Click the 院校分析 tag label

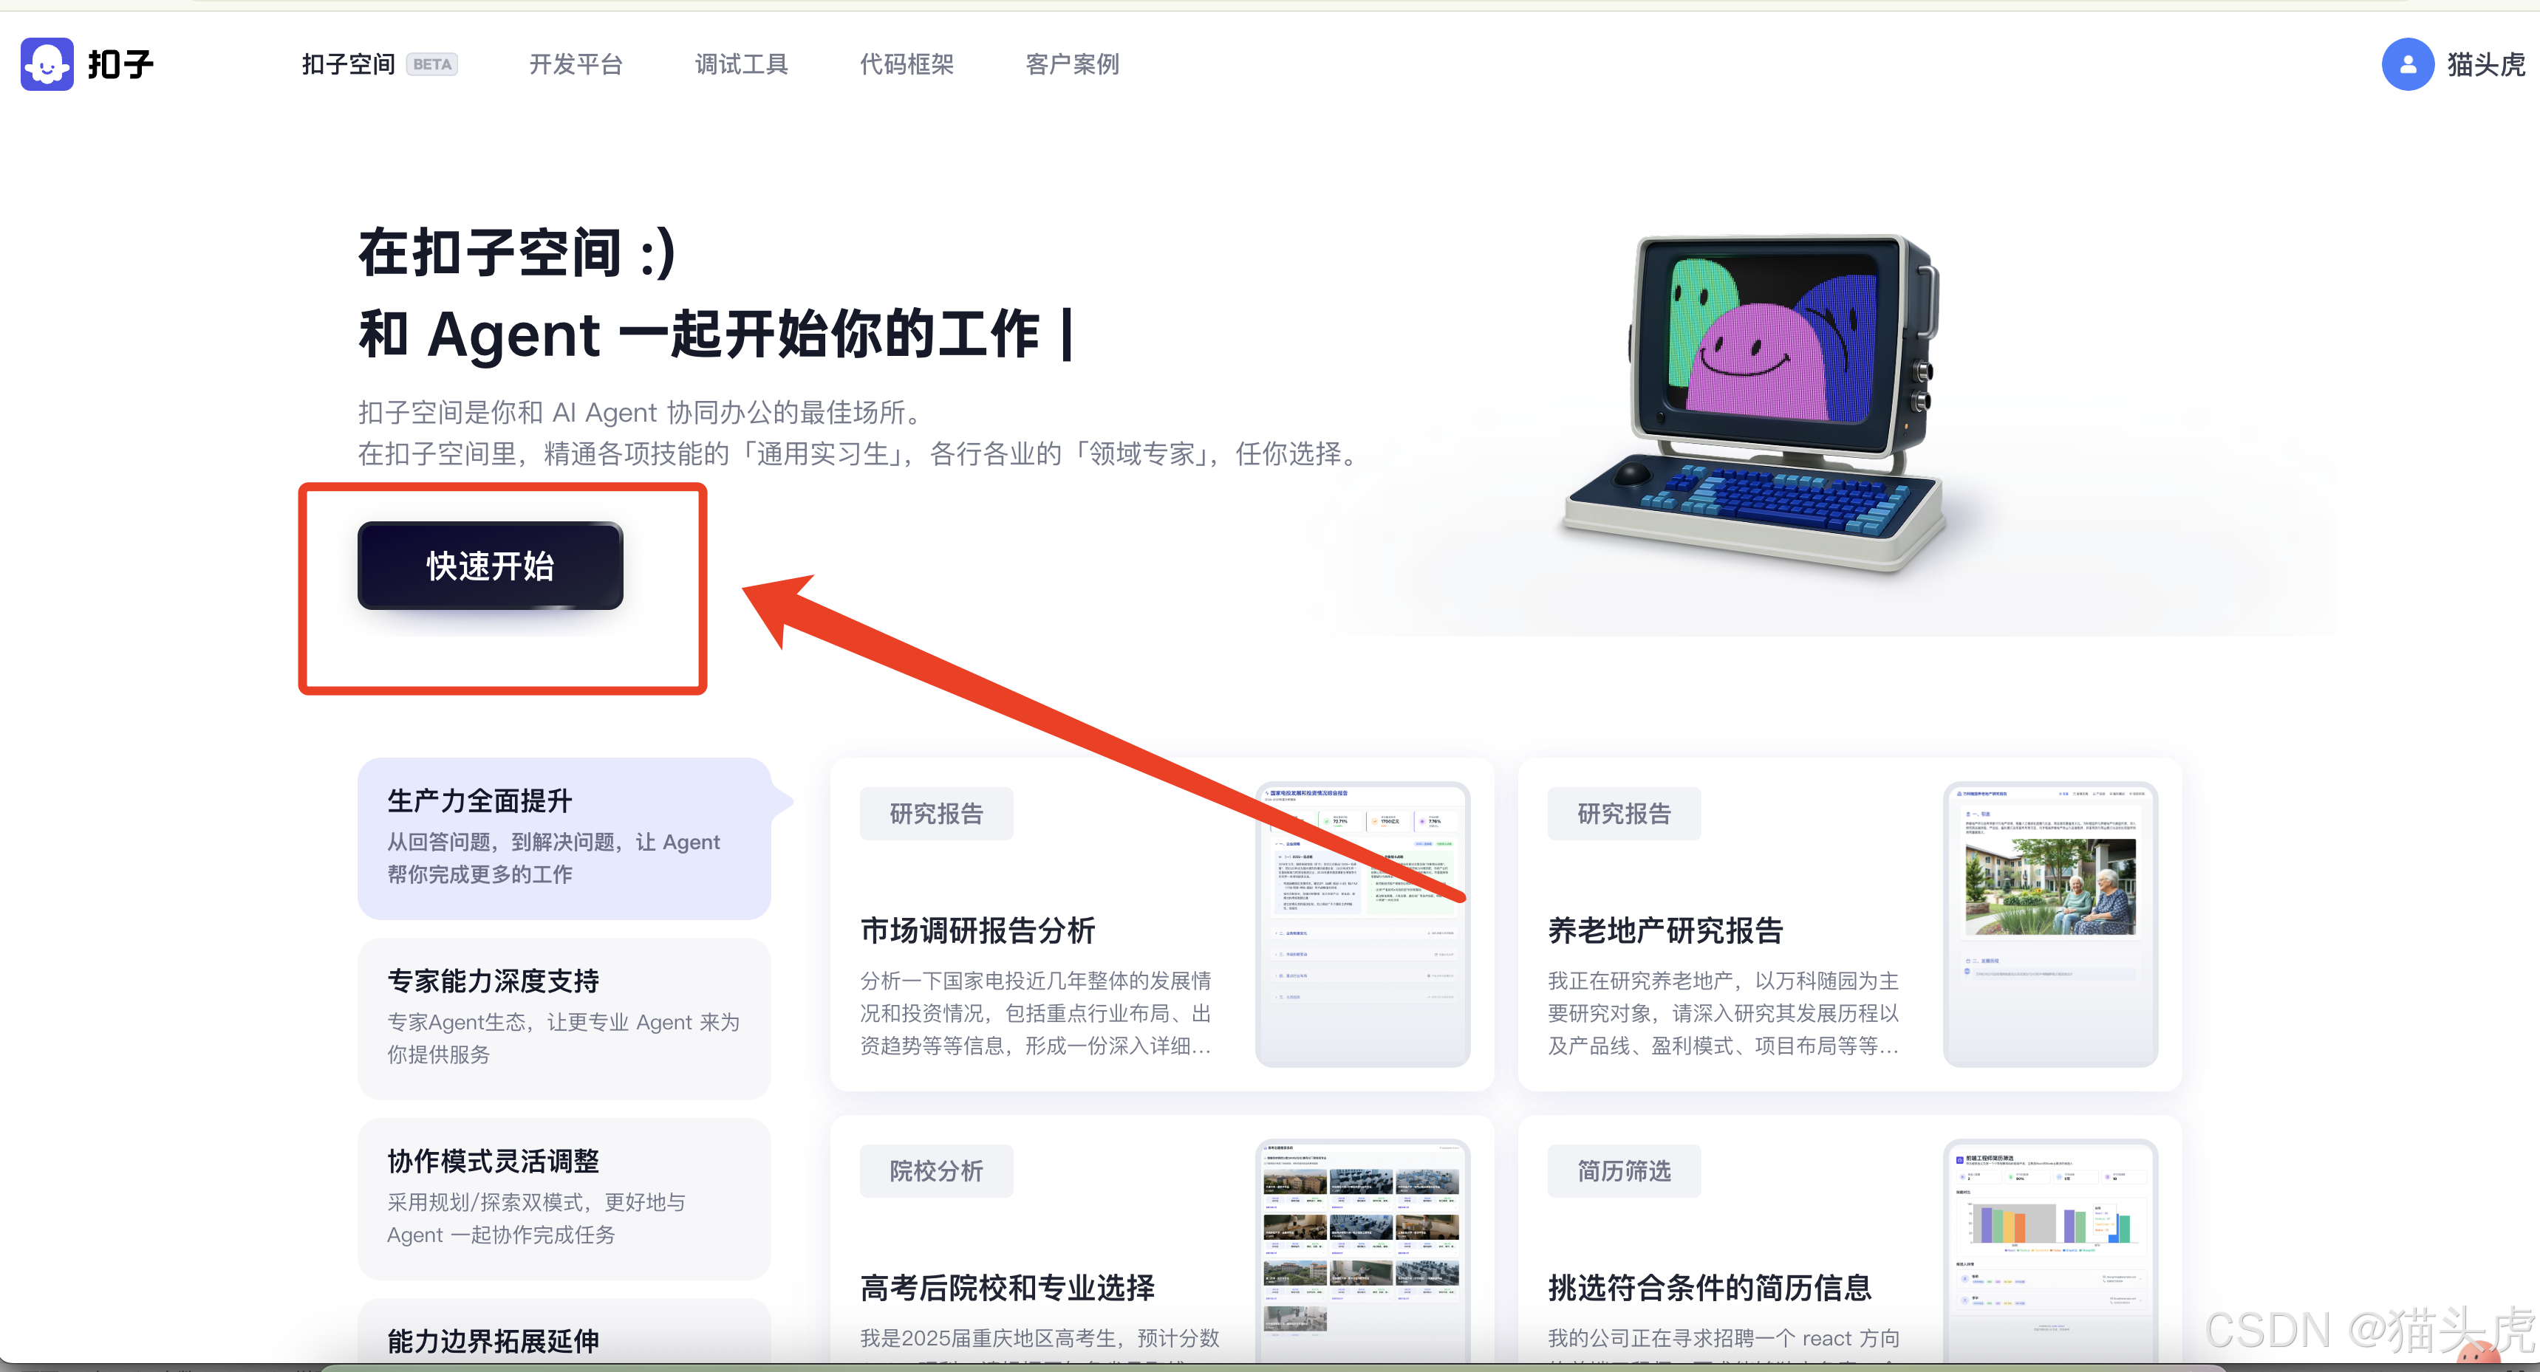pyautogui.click(x=936, y=1171)
